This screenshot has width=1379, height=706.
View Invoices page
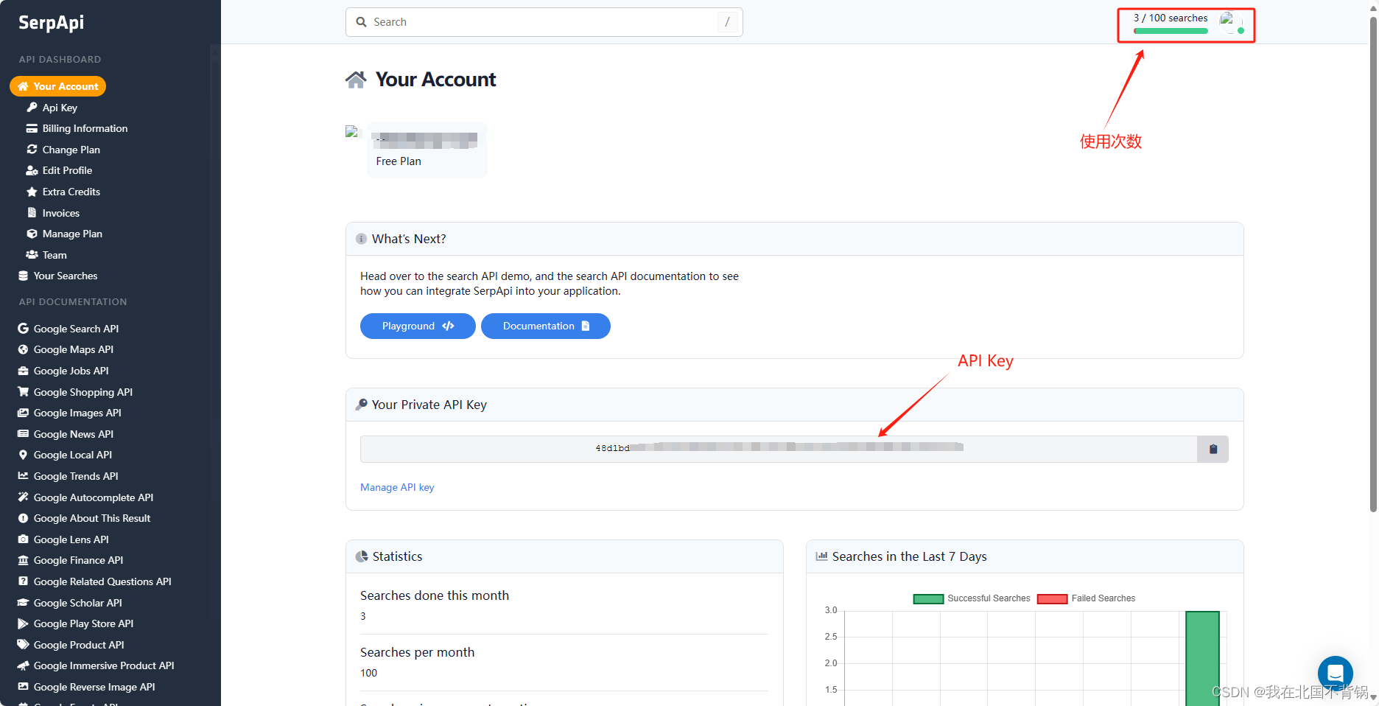pos(60,213)
